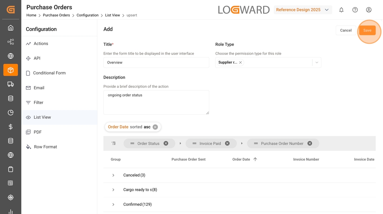The width and height of the screenshot is (383, 214).
Task: Click the Group column header
Action: click(x=116, y=159)
